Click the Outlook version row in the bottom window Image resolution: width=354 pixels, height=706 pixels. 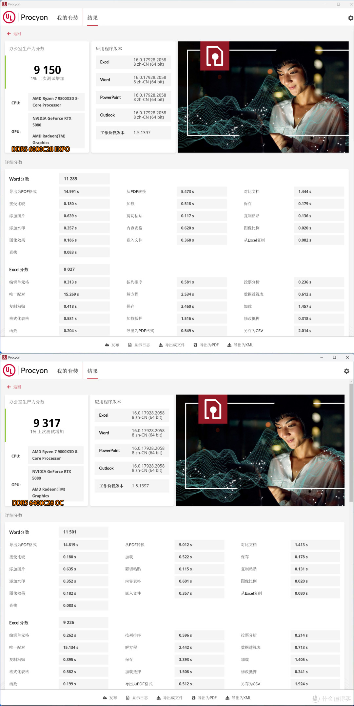coord(132,468)
